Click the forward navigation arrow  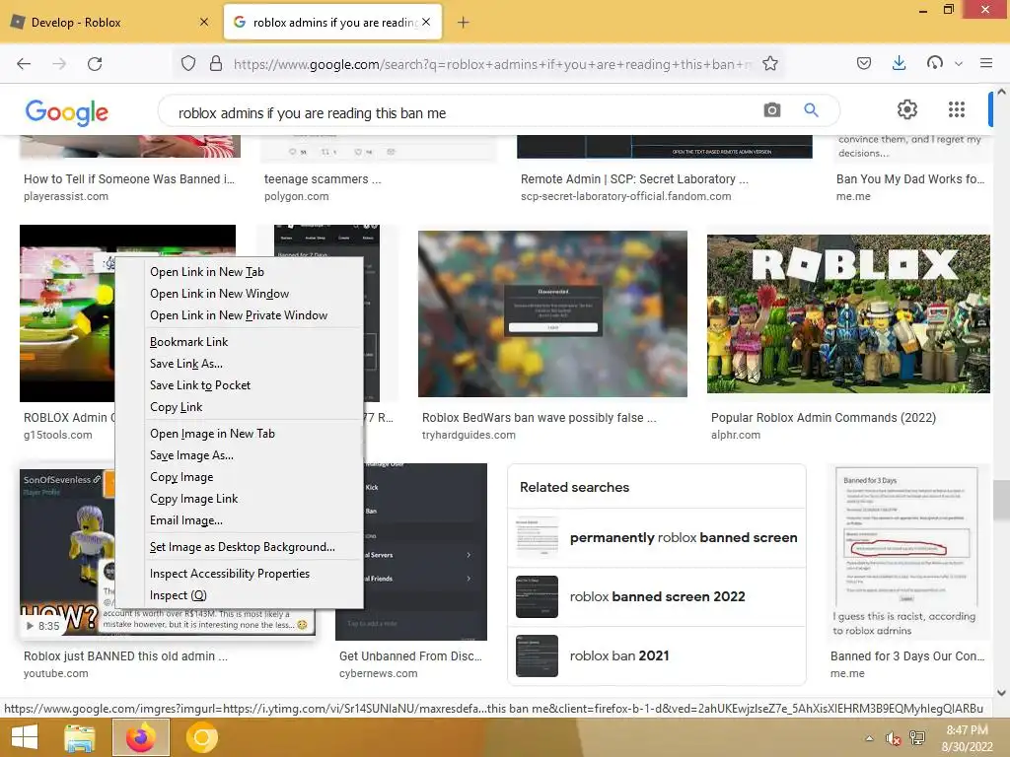pos(59,64)
